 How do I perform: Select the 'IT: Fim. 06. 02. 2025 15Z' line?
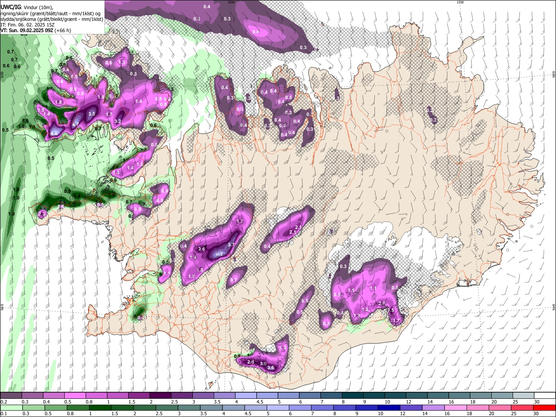click(x=27, y=25)
